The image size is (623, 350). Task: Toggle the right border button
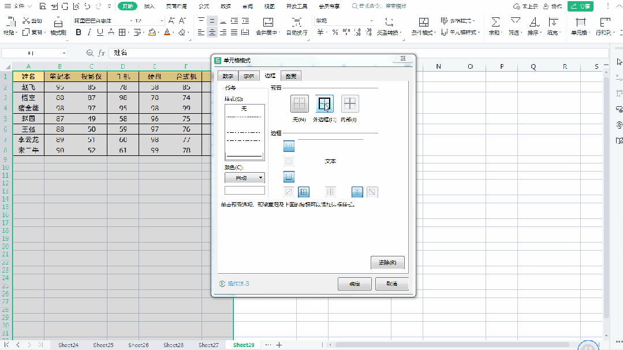[357, 192]
